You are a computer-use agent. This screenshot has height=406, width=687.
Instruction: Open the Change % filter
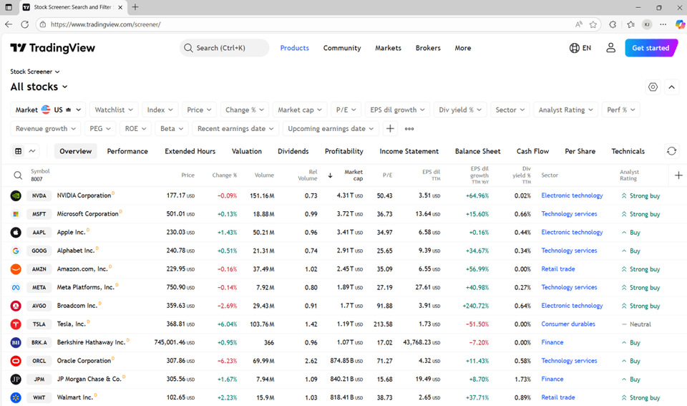pyautogui.click(x=245, y=110)
